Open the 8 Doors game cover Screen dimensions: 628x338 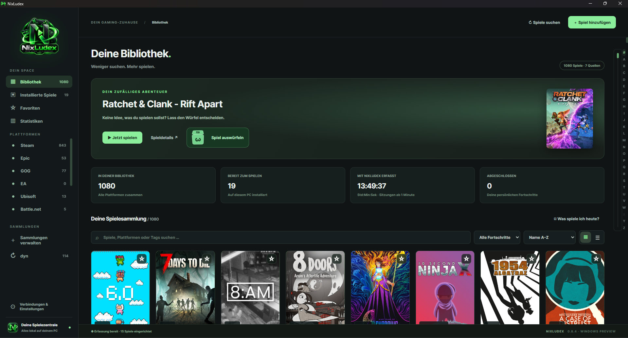[x=315, y=288]
